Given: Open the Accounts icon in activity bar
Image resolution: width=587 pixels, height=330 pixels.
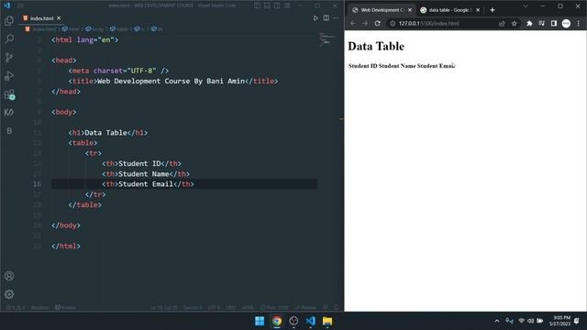Looking at the screenshot, I should pos(9,276).
